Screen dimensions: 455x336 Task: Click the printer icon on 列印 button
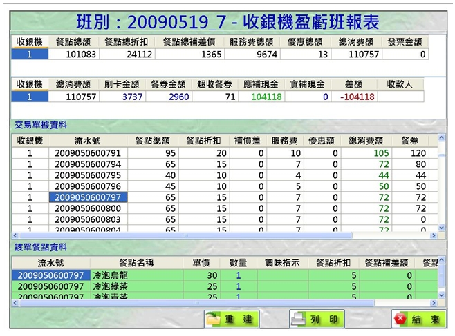pyautogui.click(x=297, y=319)
